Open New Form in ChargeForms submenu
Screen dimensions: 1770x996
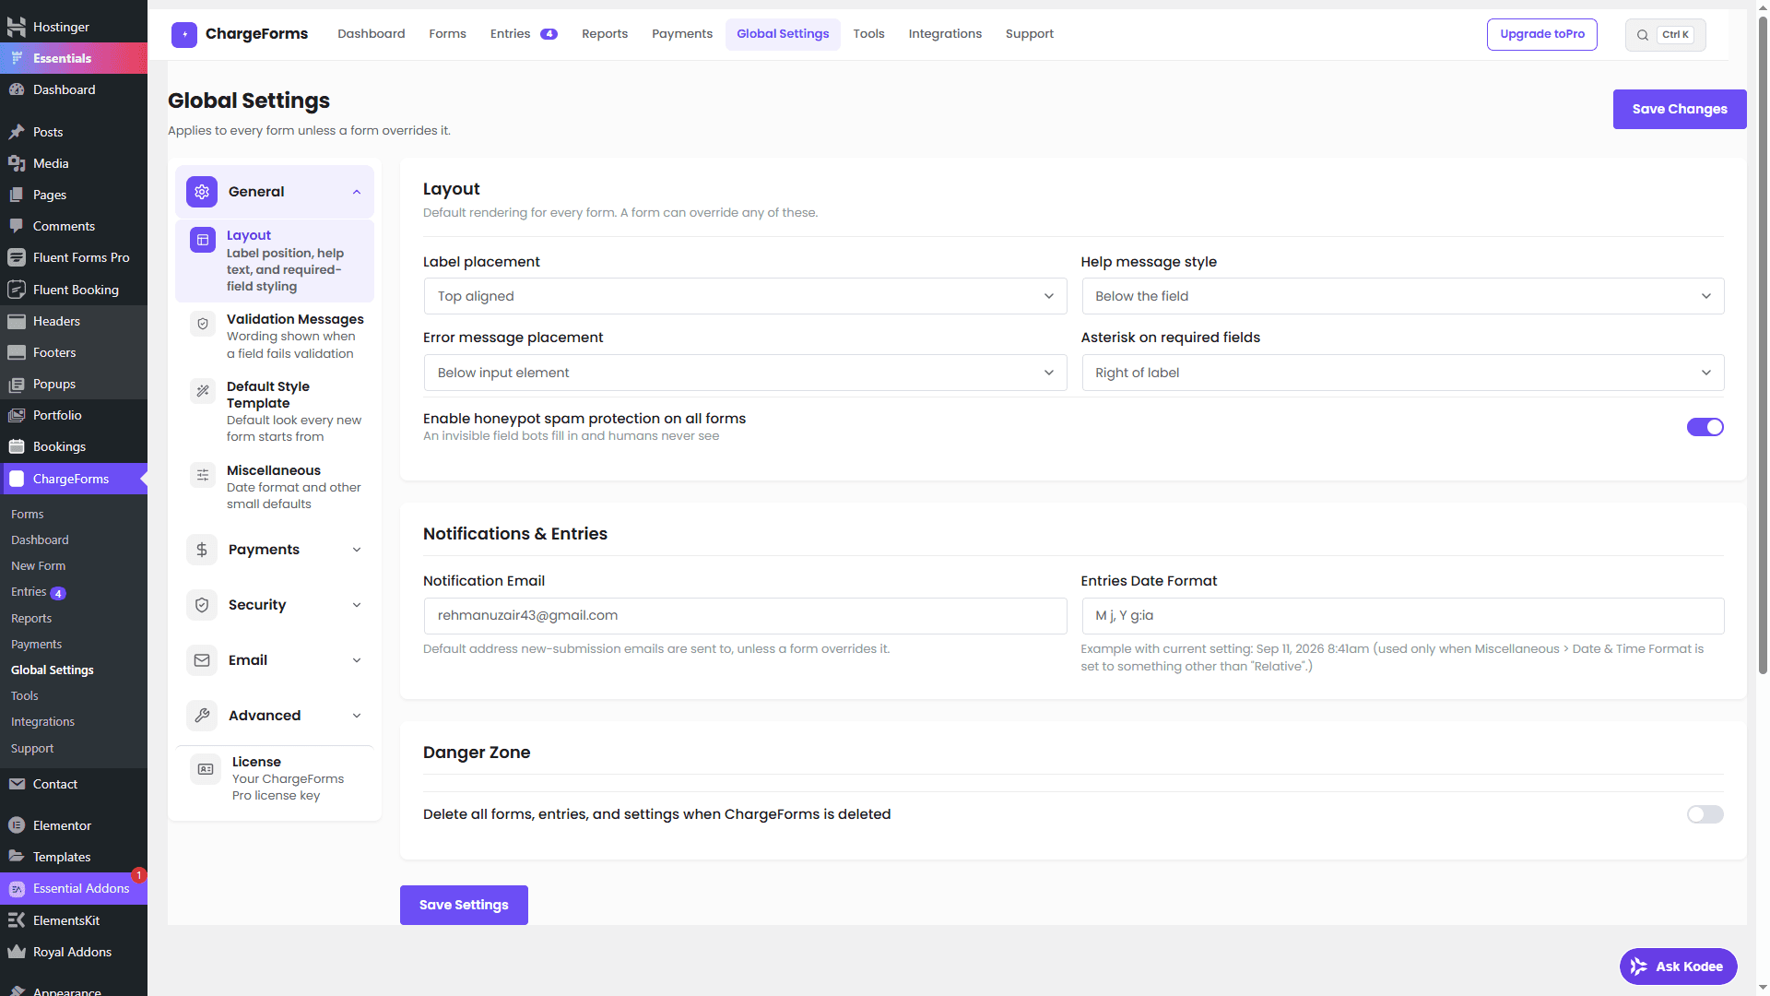(x=39, y=566)
